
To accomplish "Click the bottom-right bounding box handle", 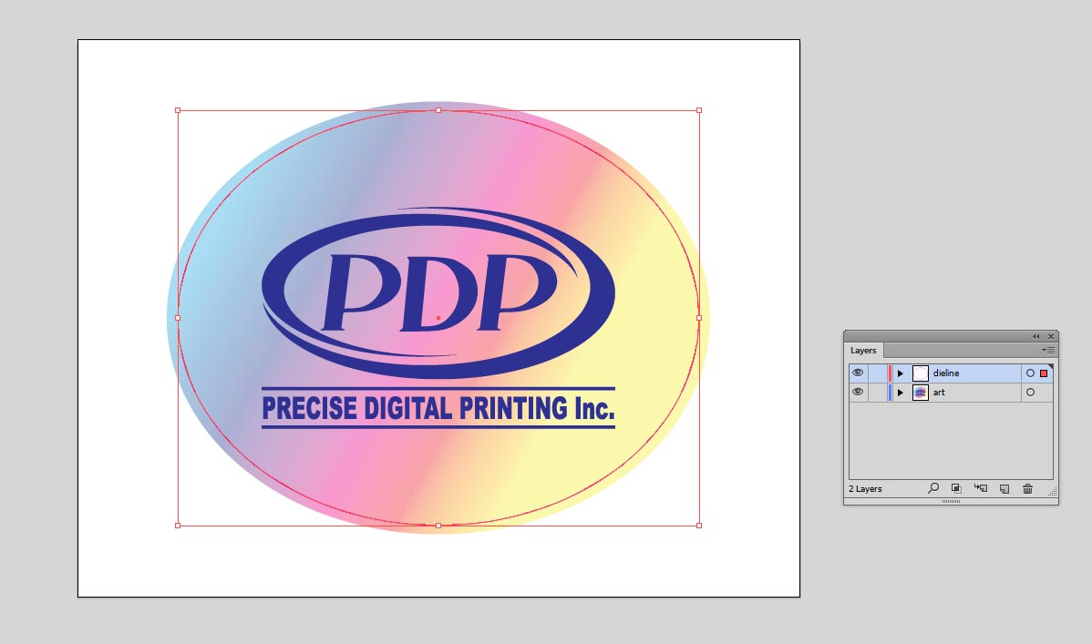I will coord(699,526).
